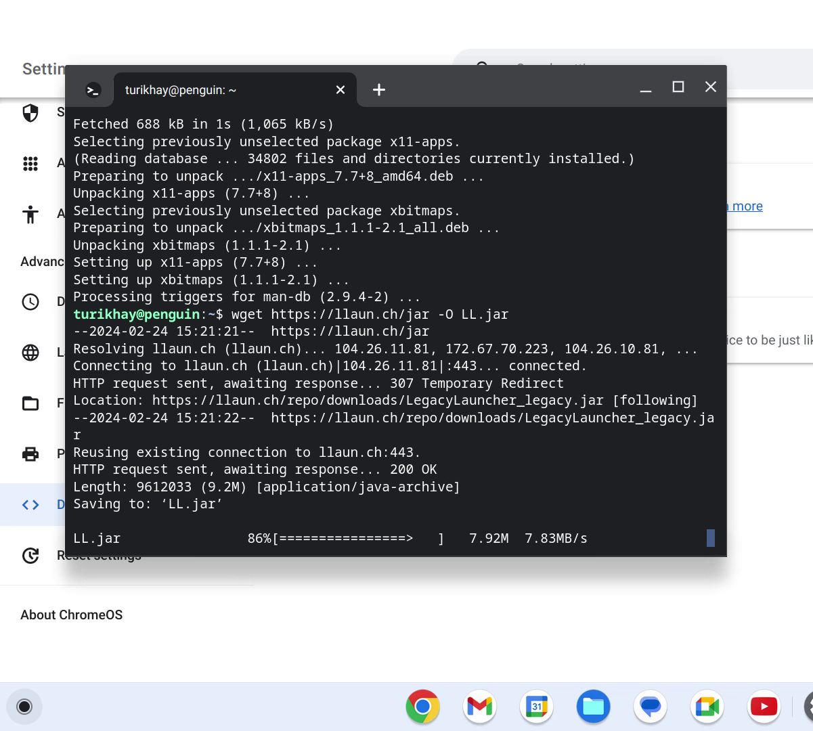Click the 'Saving to: ‘LL.jar’' line
813x731 pixels.
[x=148, y=504]
